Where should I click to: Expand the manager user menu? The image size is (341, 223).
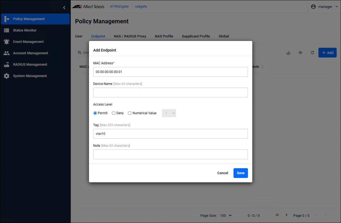click(x=325, y=7)
